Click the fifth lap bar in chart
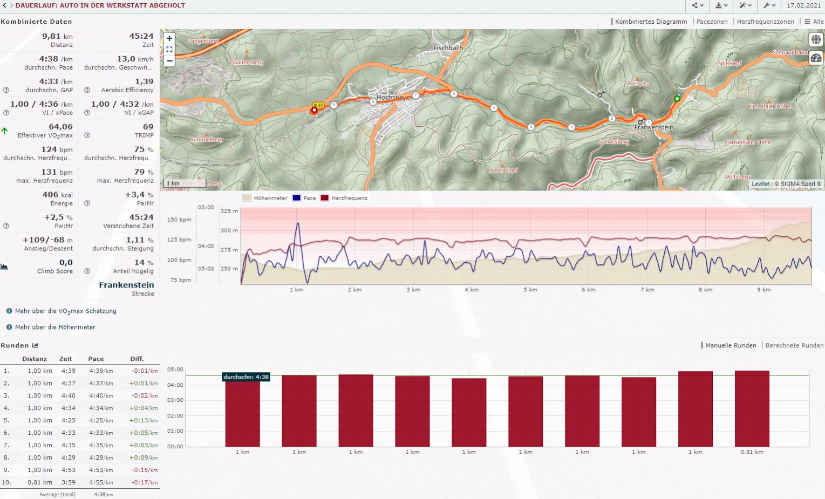The width and height of the screenshot is (825, 499). tap(469, 412)
